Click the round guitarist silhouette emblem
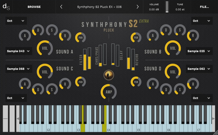Viewport: 218px width, 135px height. [x=109, y=75]
